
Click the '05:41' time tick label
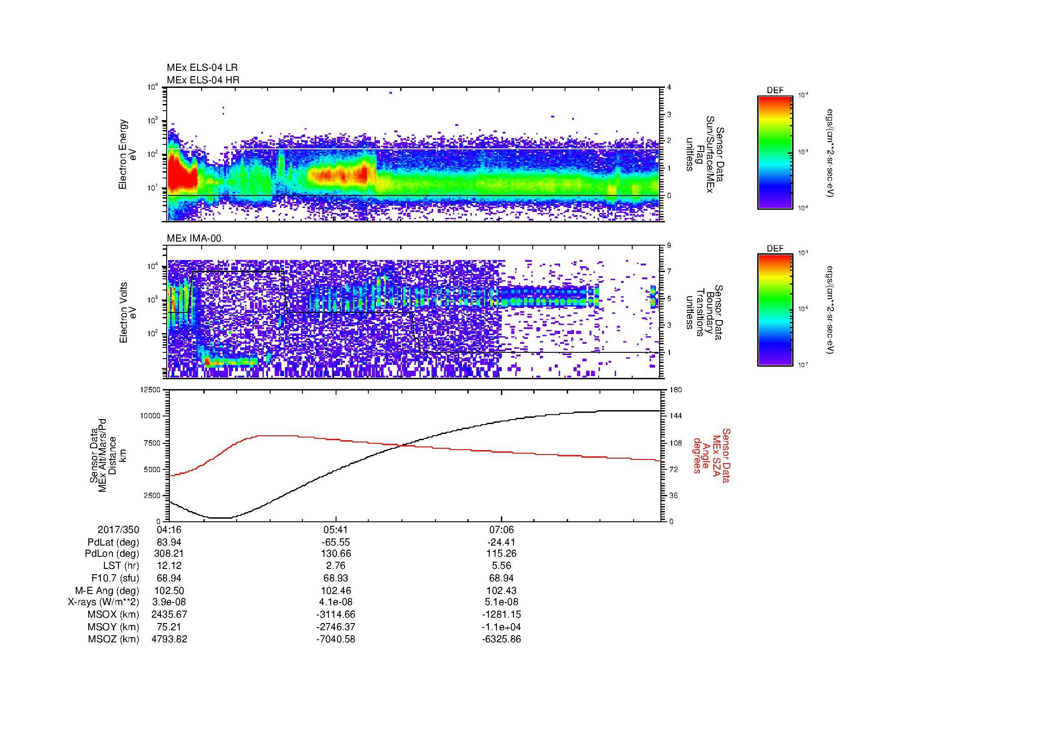(x=336, y=529)
